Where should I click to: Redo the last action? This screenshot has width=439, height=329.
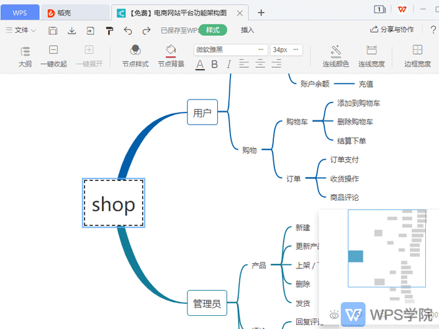point(146,30)
